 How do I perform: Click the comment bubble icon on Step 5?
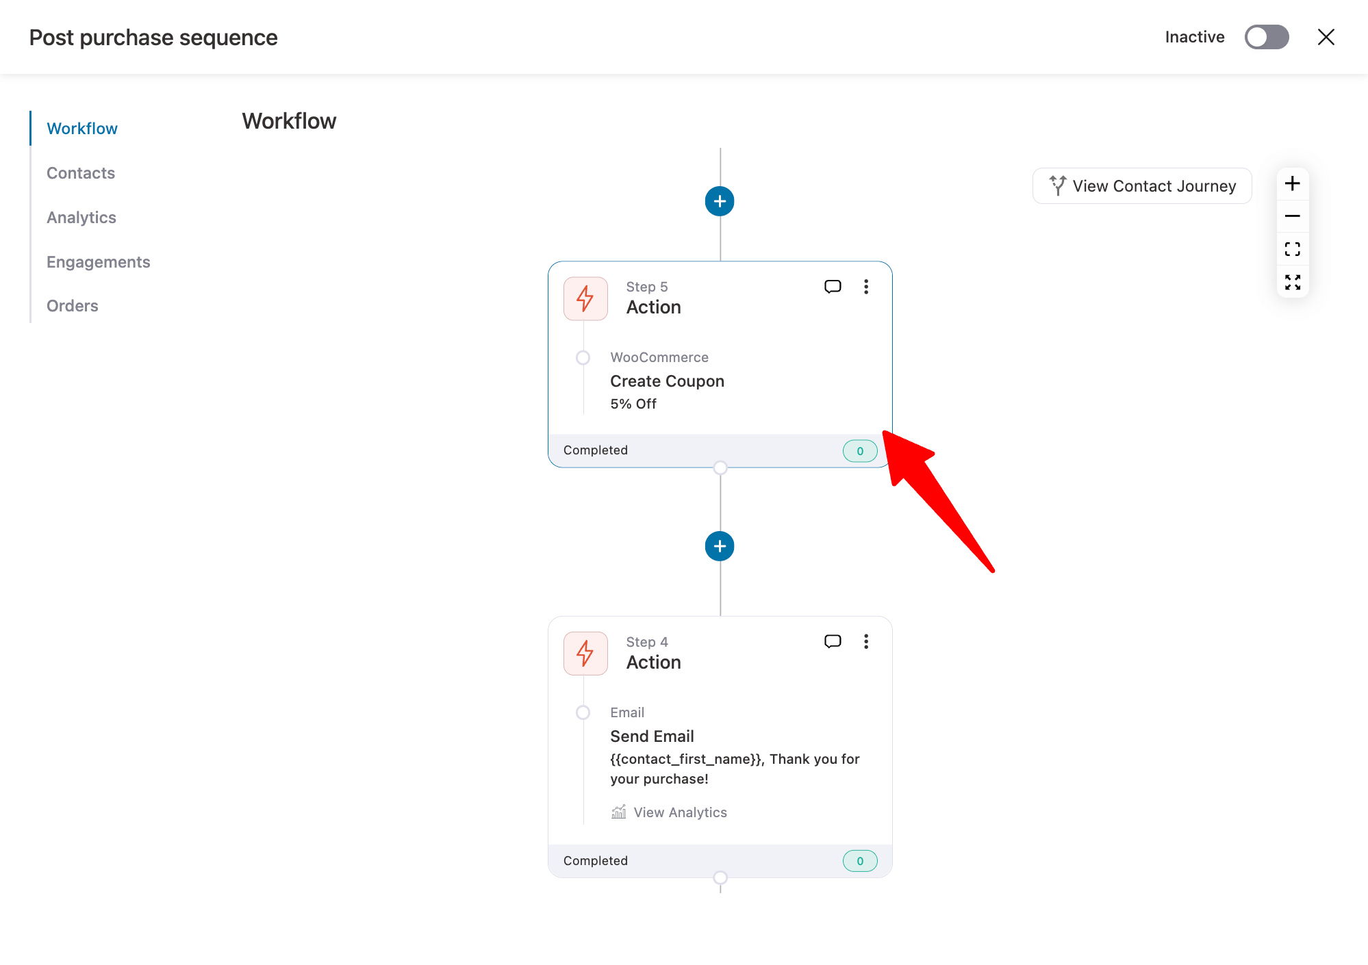point(833,286)
